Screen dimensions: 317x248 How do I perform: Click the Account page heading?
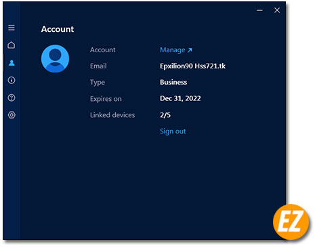click(x=58, y=29)
